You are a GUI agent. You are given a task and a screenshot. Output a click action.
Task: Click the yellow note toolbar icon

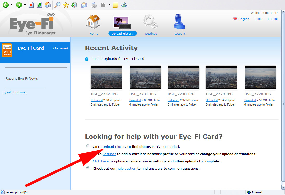(116, 5)
